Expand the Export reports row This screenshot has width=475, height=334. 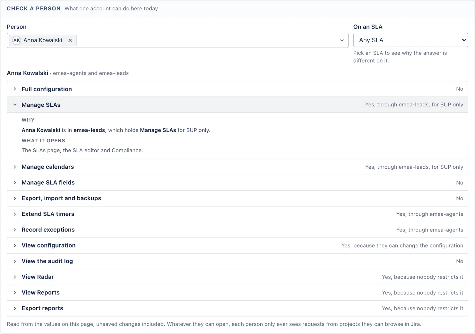click(237, 308)
